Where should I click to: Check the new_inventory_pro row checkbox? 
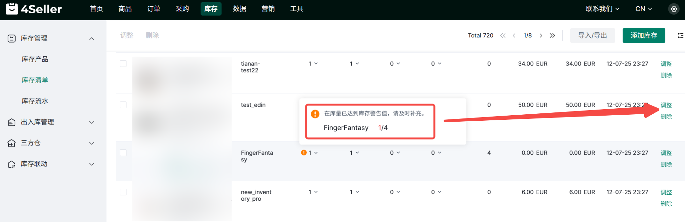[x=123, y=192]
